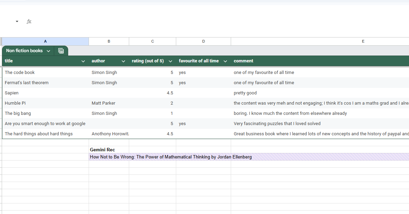
Task: Select the cell 'The code book'
Action: (x=45, y=72)
